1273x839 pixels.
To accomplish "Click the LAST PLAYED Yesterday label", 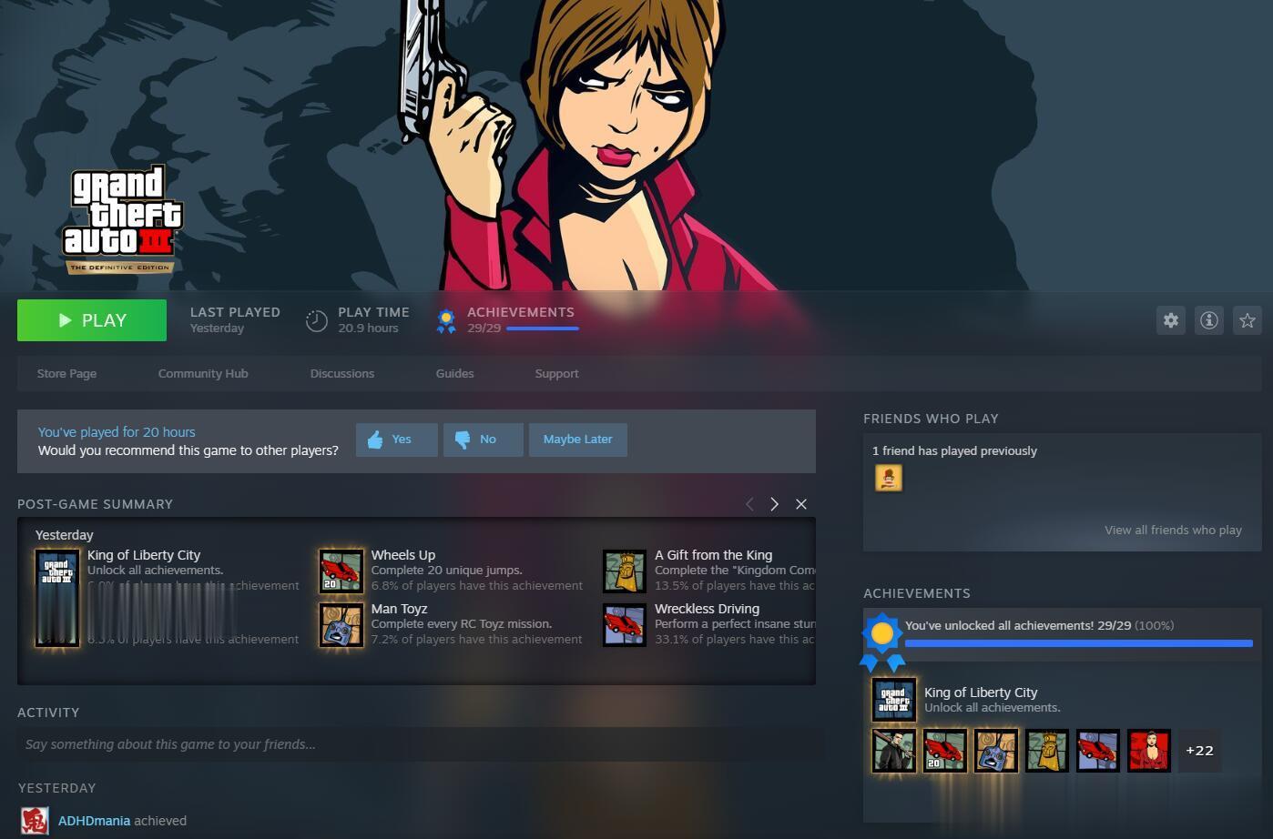I will (x=235, y=319).
